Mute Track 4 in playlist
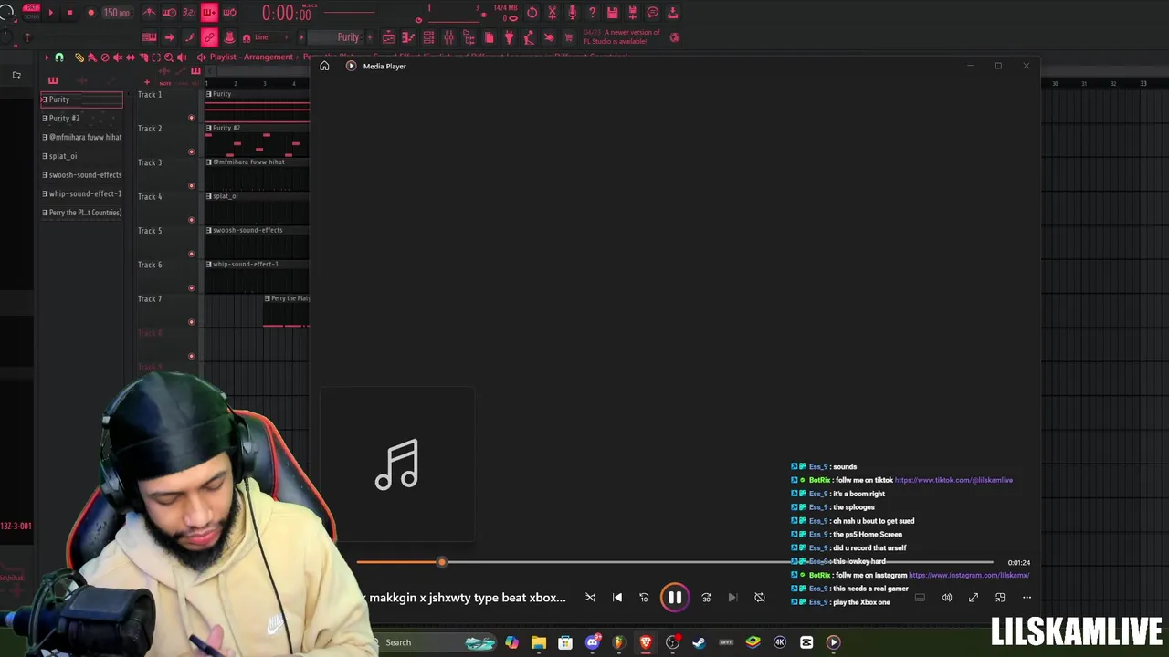1169x657 pixels. [191, 220]
